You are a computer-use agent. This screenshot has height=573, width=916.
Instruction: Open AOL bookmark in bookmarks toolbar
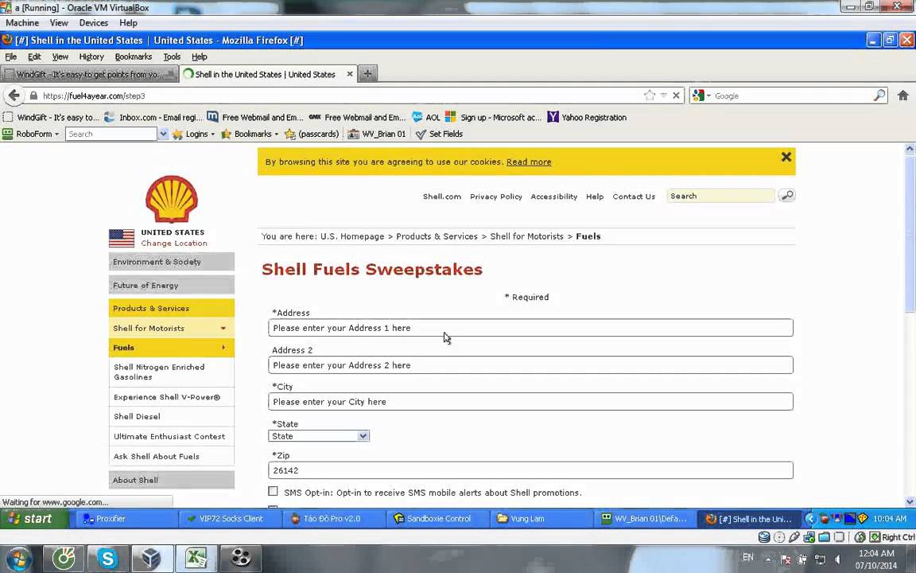426,117
